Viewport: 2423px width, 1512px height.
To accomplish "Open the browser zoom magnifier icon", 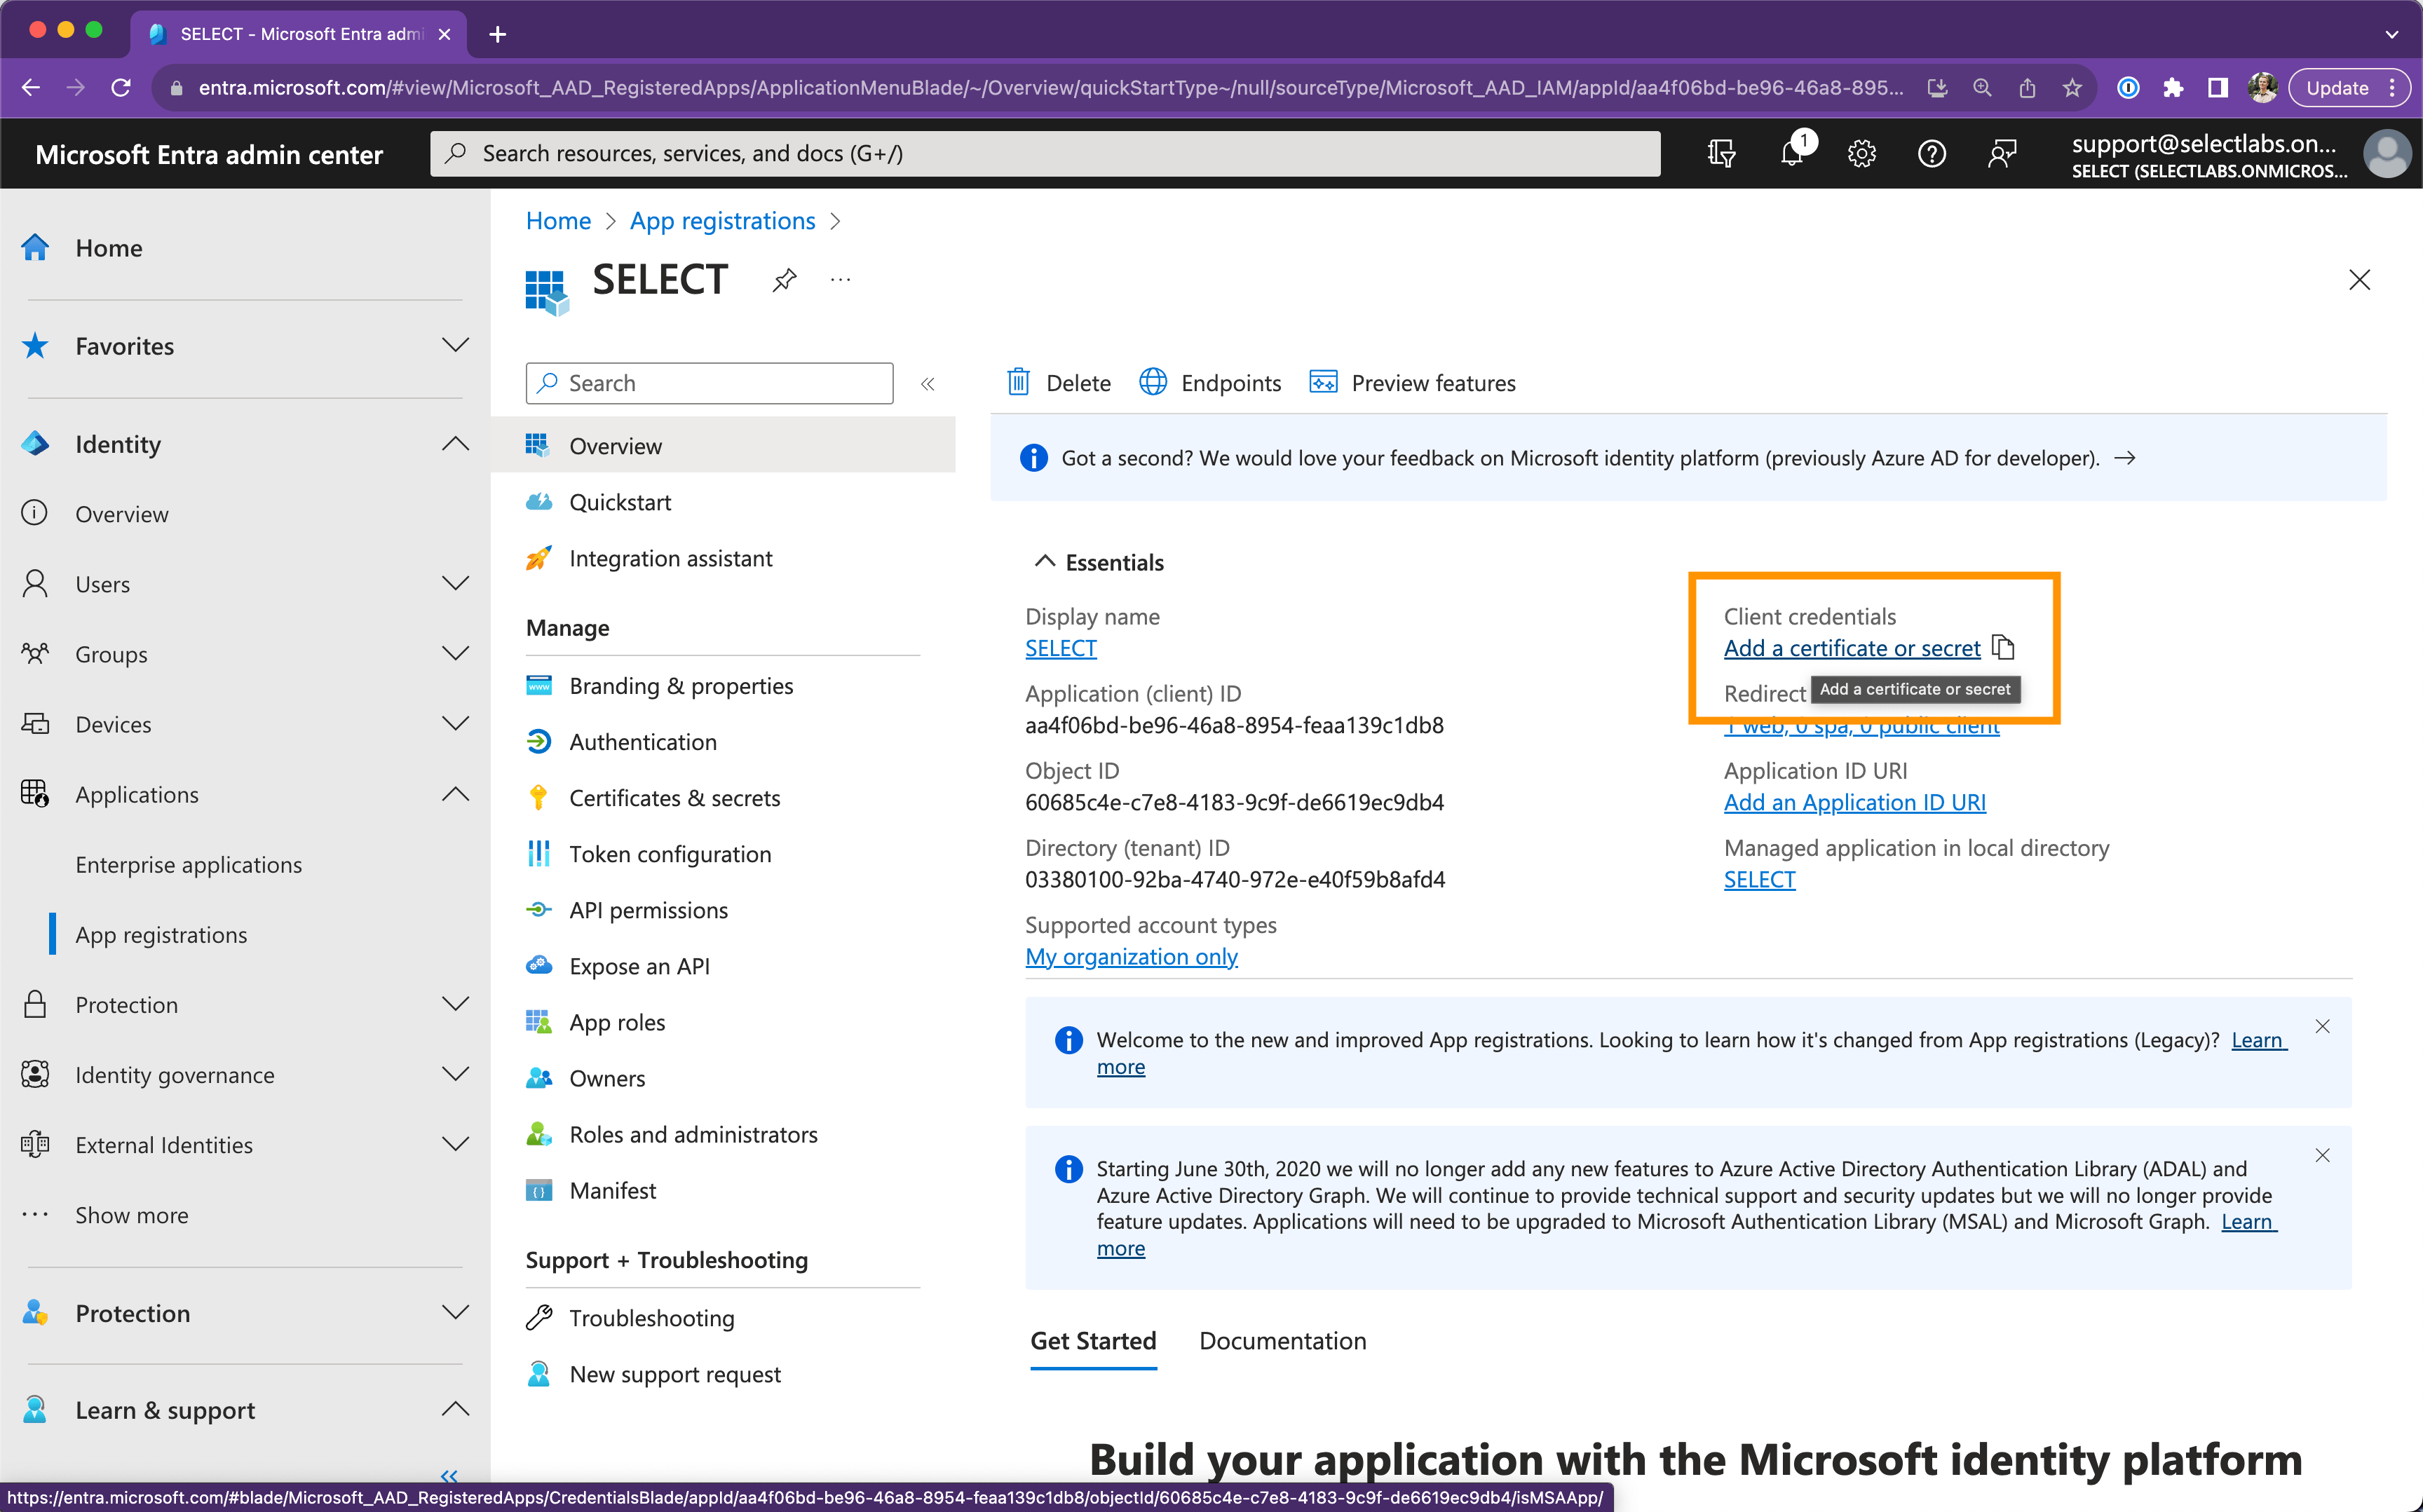I will 1981,88.
